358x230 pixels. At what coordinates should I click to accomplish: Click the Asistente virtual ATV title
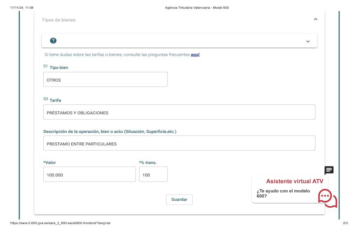(x=294, y=181)
